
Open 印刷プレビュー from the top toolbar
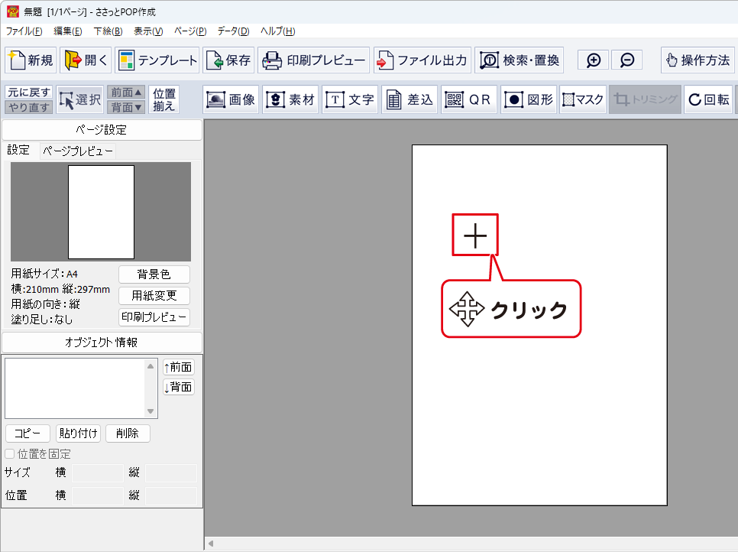tap(314, 60)
